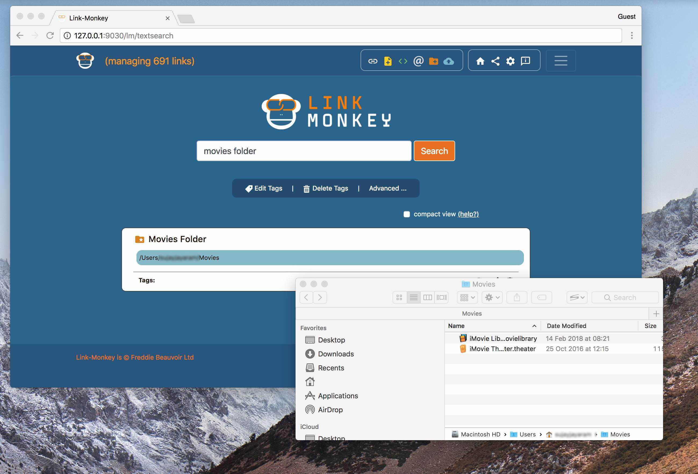Go to home via house icon
Screen dimensions: 698x474
click(x=480, y=61)
